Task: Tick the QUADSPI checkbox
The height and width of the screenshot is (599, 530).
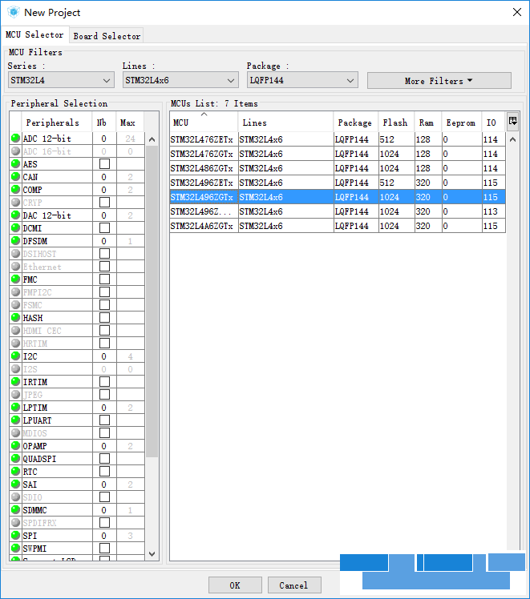Action: (104, 458)
